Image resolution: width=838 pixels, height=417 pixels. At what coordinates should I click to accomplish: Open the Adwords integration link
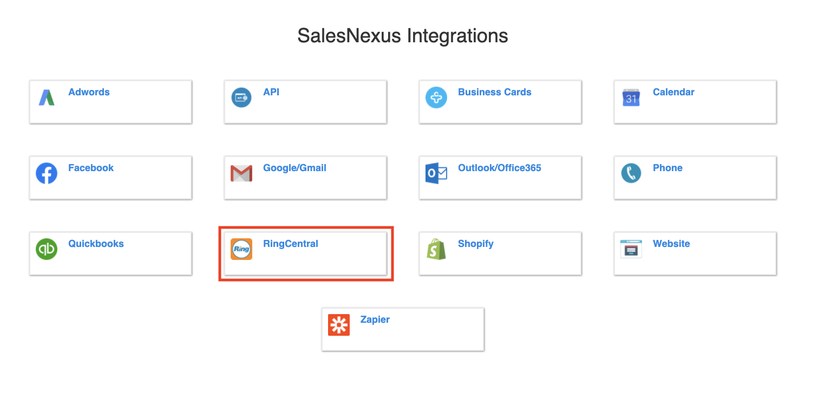pyautogui.click(x=89, y=92)
